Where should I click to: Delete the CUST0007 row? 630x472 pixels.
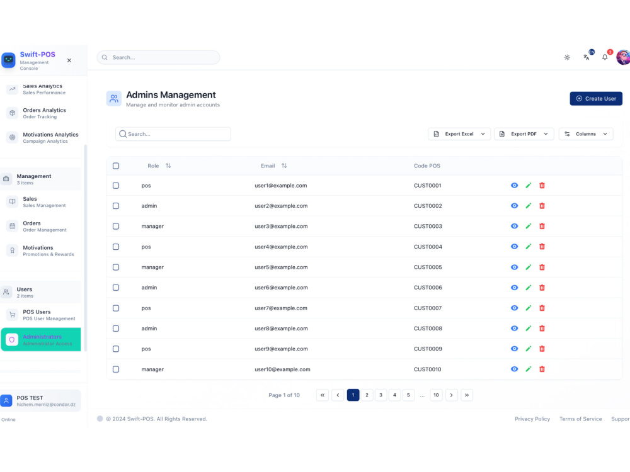pos(542,308)
